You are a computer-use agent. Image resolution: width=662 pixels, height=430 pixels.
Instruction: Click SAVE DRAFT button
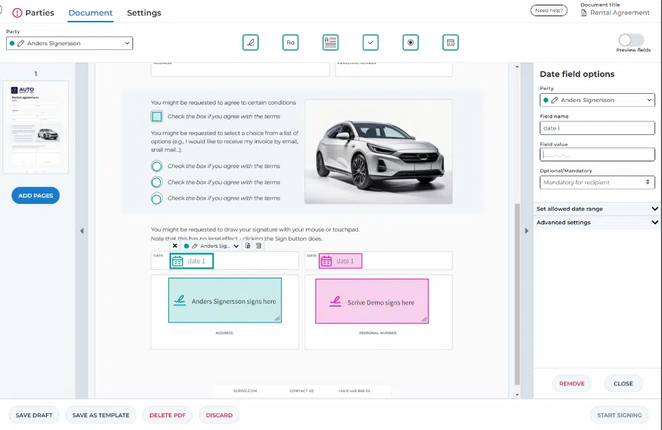click(34, 415)
